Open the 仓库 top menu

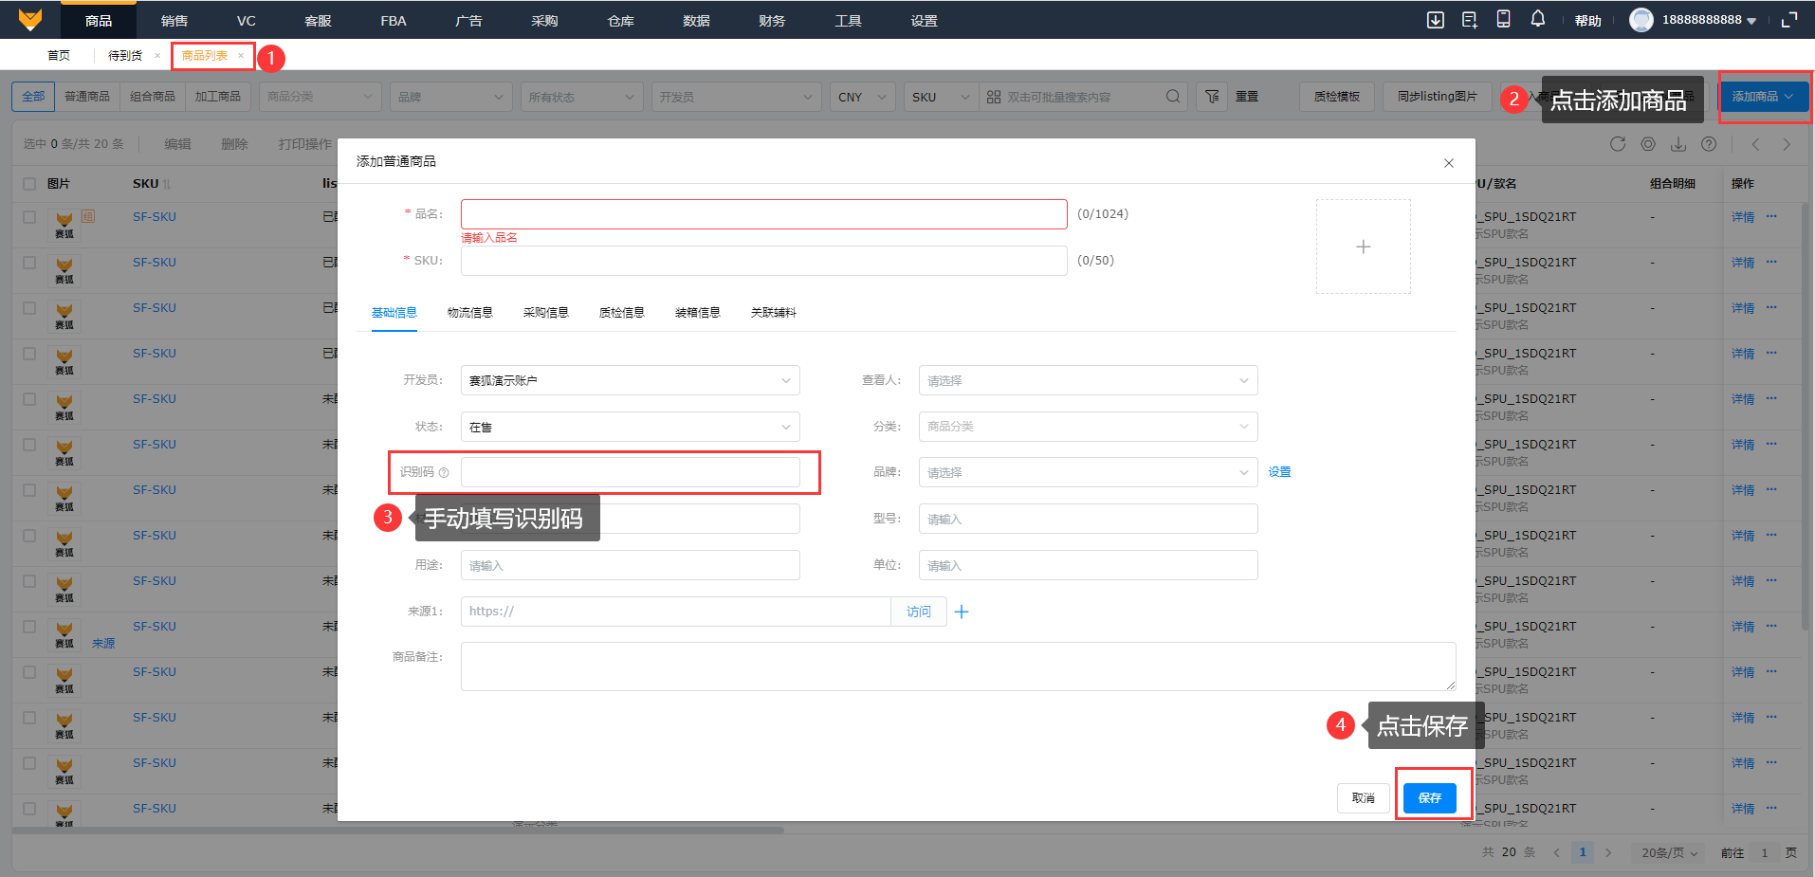tap(620, 20)
